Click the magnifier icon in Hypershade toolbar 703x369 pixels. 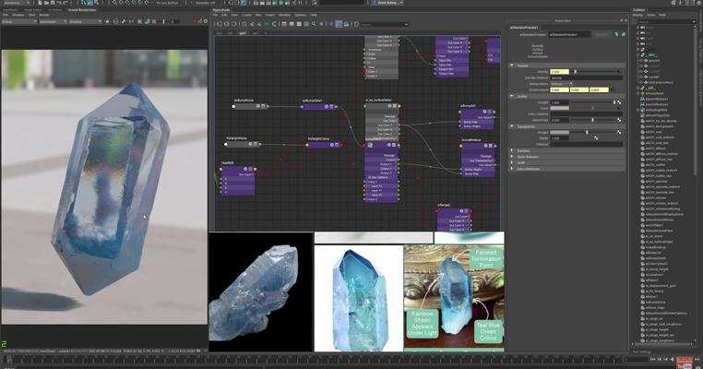314,24
